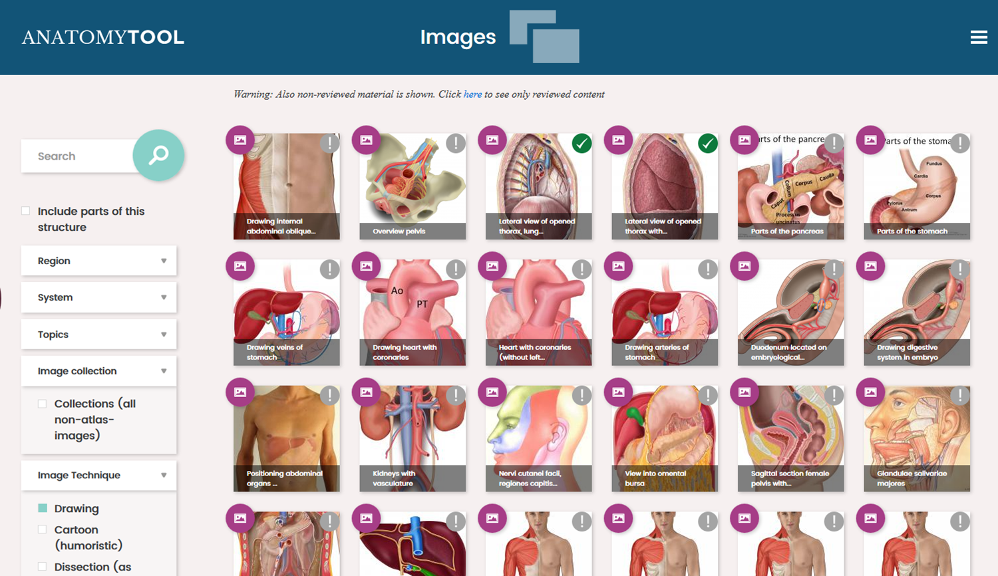Click the overlapping squares Images logo
This screenshot has width=998, height=576.
pos(544,37)
